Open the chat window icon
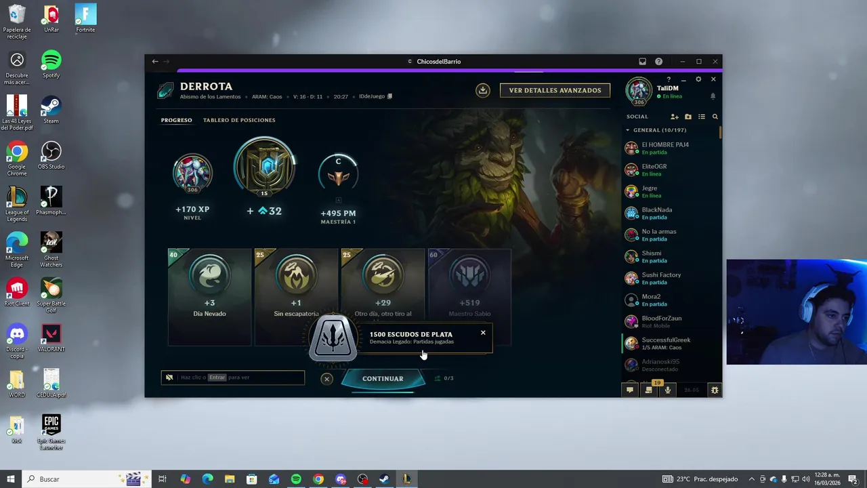The height and width of the screenshot is (488, 867). tap(630, 390)
